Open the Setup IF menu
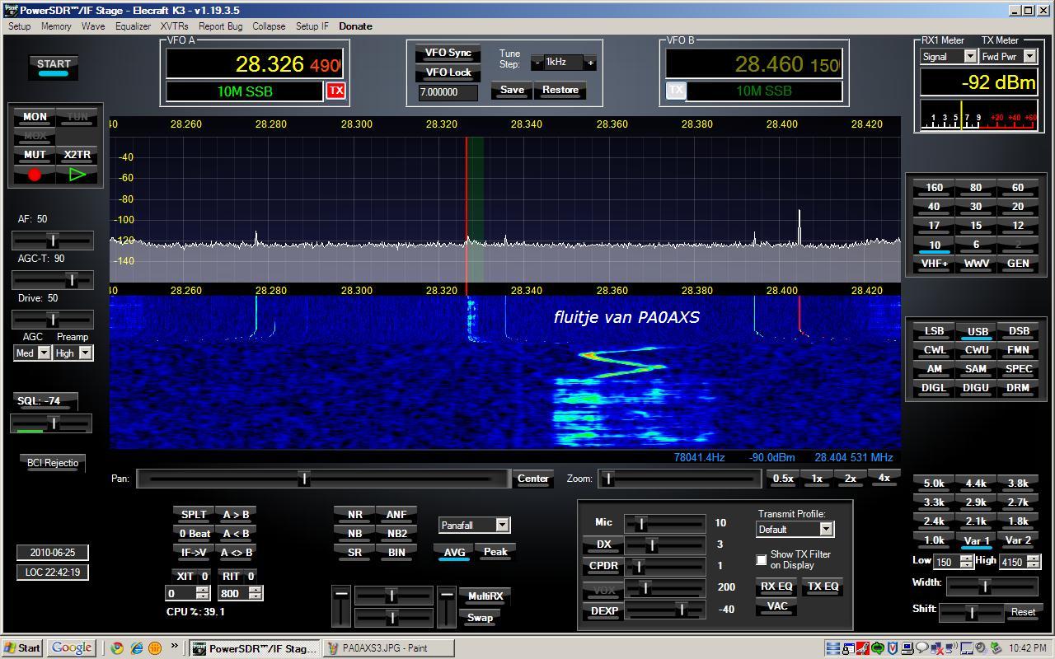Image resolution: width=1055 pixels, height=659 pixels. [x=312, y=26]
